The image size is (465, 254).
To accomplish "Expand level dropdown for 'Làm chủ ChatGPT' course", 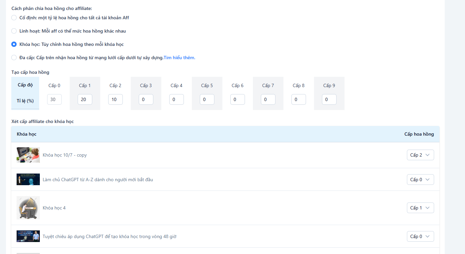I will pos(420,180).
